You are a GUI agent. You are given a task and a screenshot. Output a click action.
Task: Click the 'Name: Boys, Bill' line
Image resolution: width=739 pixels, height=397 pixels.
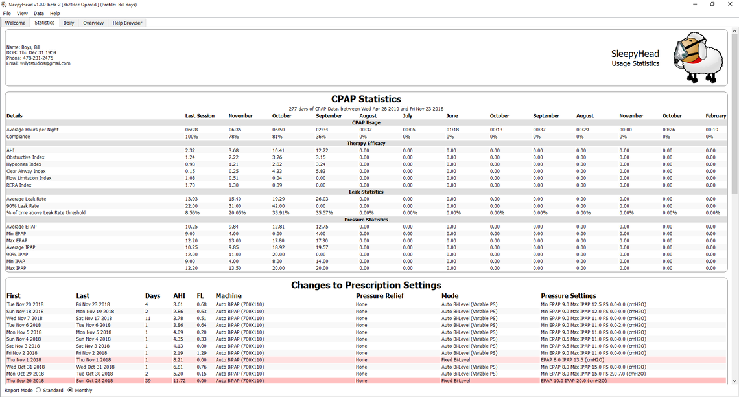pyautogui.click(x=23, y=47)
